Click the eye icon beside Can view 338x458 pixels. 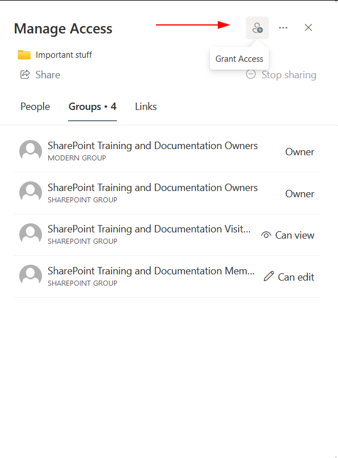coord(266,235)
